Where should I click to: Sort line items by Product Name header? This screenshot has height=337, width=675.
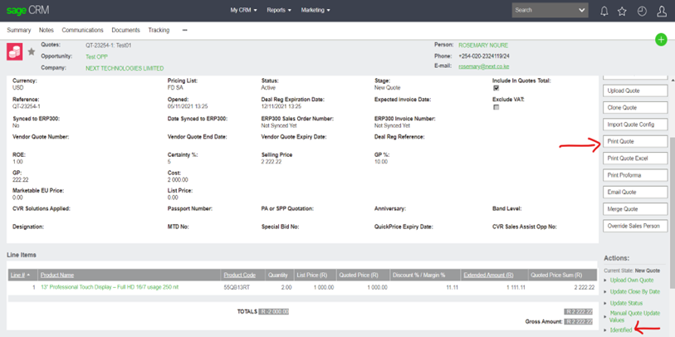point(57,275)
